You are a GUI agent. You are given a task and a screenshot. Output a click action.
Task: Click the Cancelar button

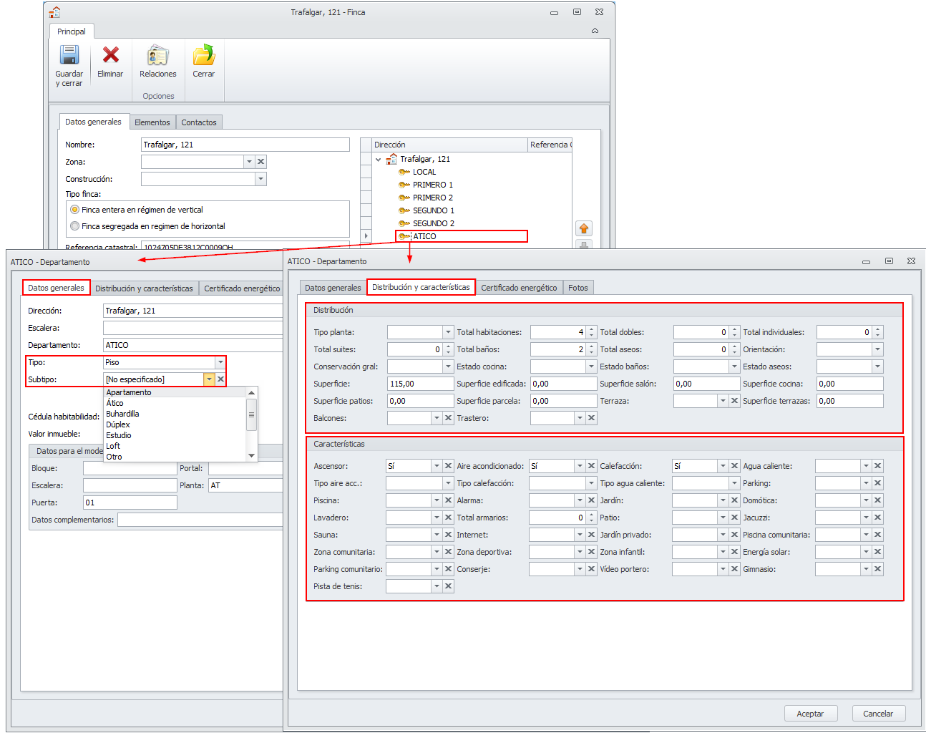(878, 714)
